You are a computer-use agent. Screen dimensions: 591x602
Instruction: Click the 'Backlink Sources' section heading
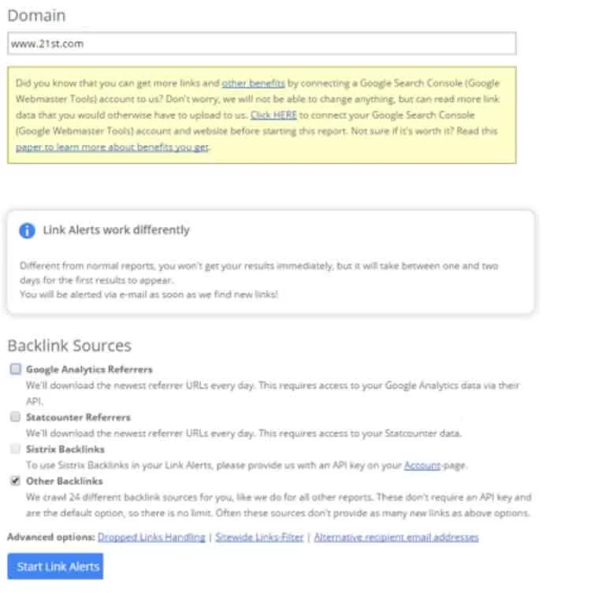[69, 345]
